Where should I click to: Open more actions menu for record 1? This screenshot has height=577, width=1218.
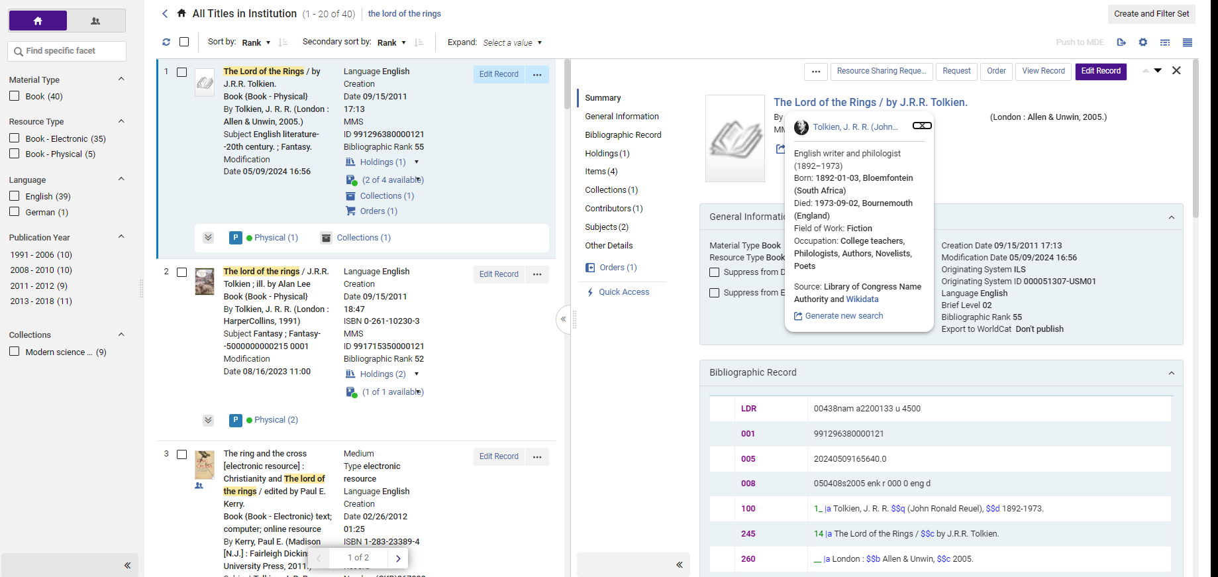pyautogui.click(x=537, y=74)
